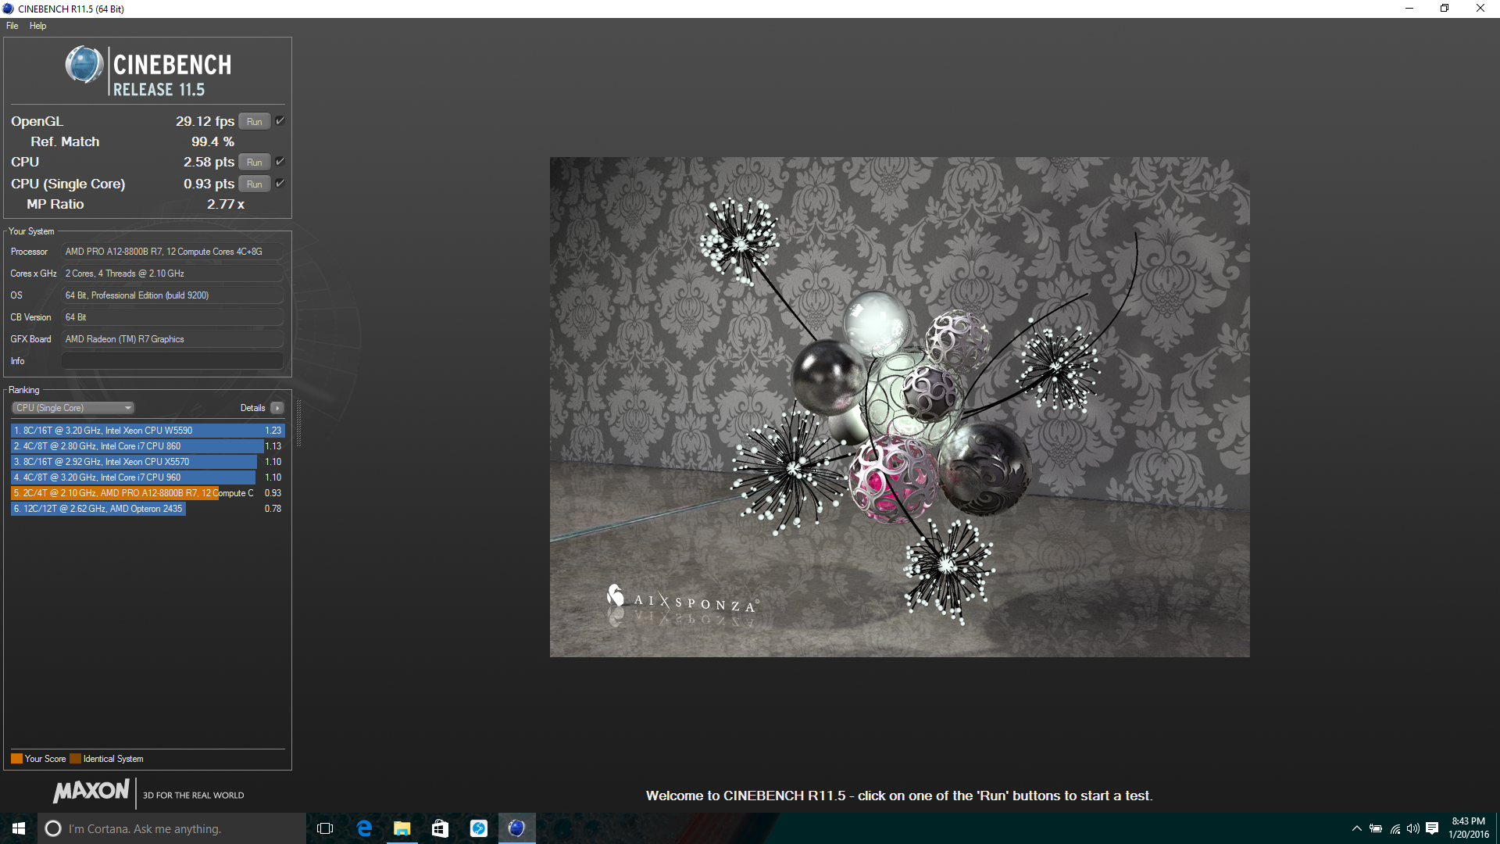This screenshot has width=1500, height=844.
Task: Open the Windows Start menu
Action: click(19, 828)
